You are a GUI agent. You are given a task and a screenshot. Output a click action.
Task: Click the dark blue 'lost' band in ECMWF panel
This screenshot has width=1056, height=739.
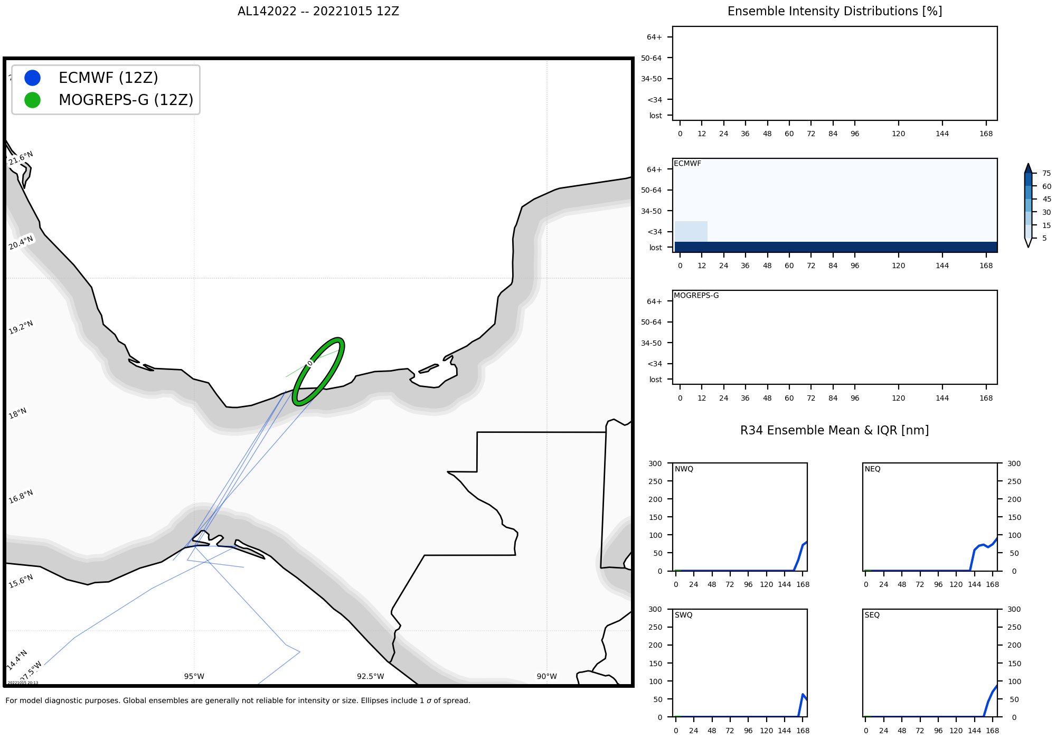(x=835, y=247)
